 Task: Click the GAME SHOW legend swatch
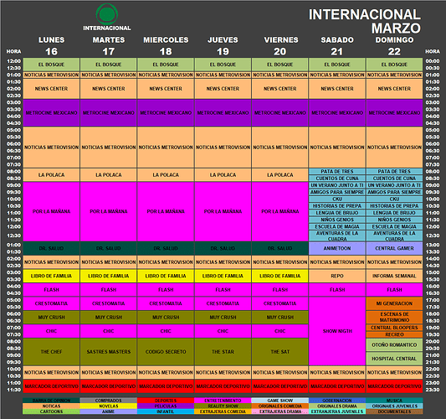[279, 401]
